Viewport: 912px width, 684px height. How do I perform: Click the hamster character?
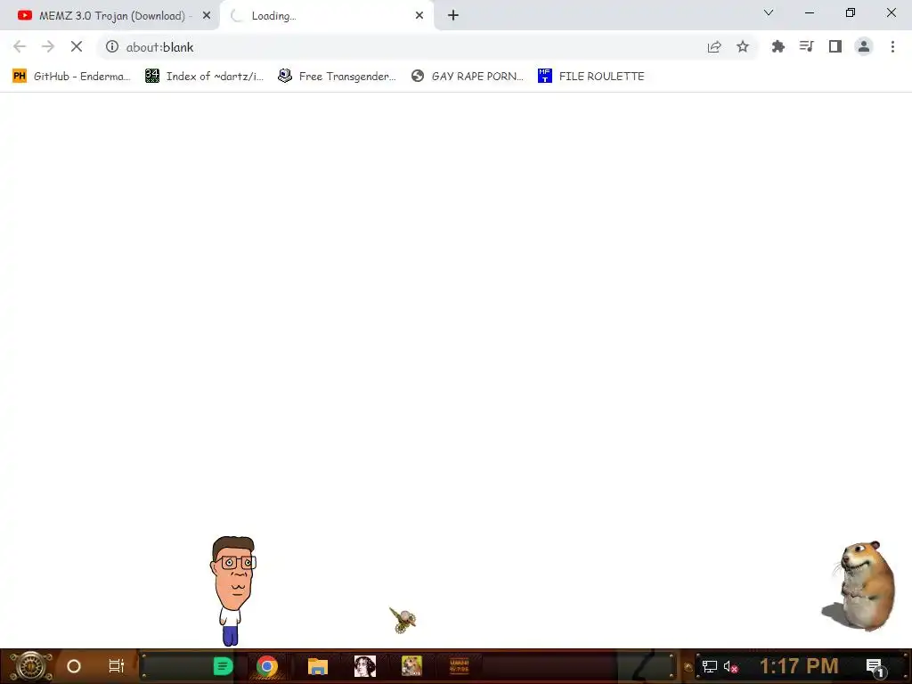[859, 586]
